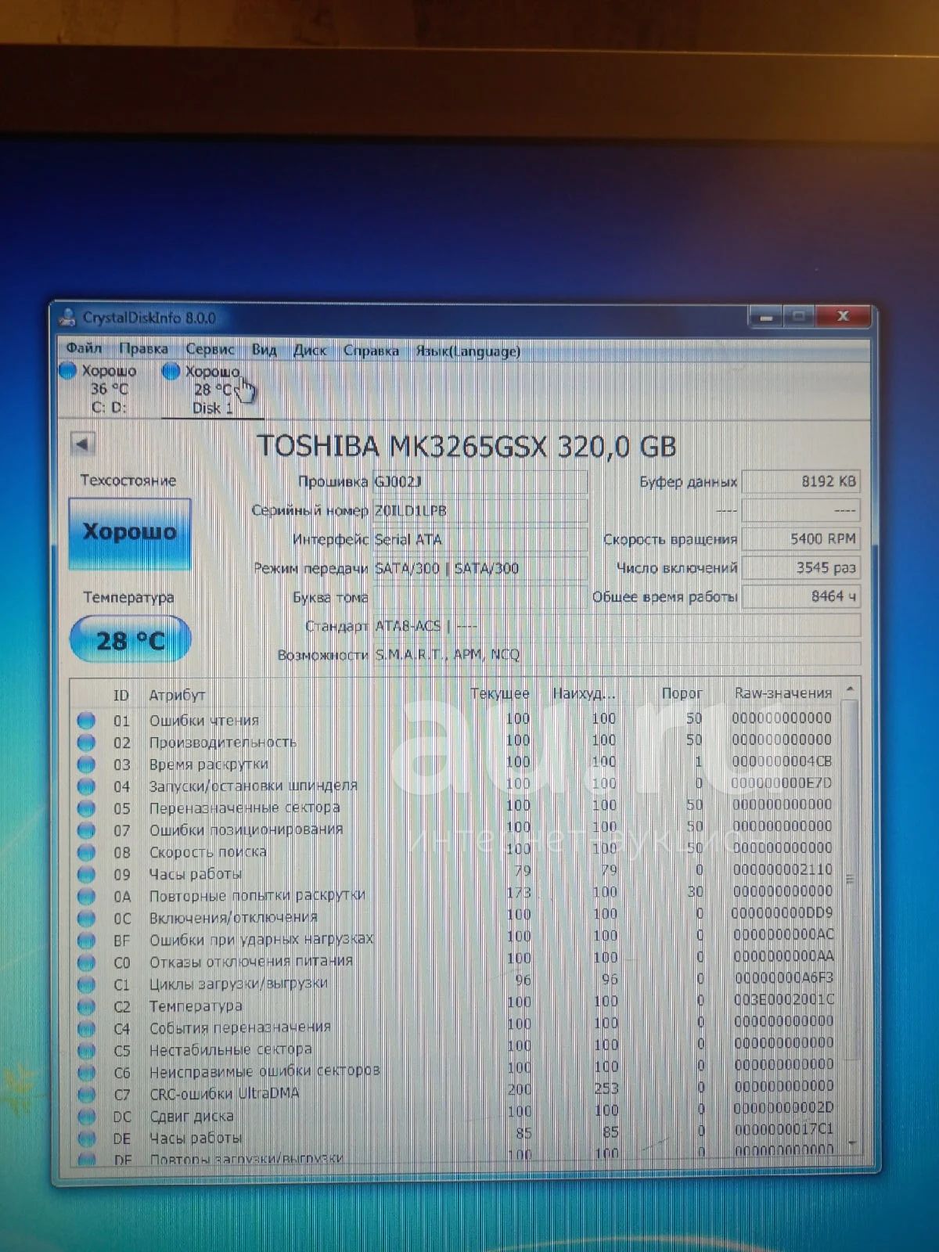Click the Текущее column header
This screenshot has height=1252, width=939.
pos(500,694)
